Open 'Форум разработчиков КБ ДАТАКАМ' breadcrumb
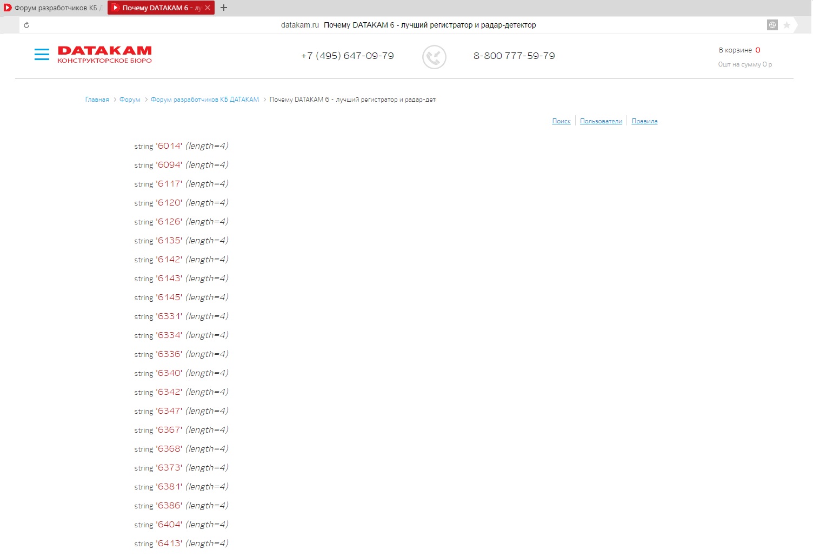 tap(204, 100)
